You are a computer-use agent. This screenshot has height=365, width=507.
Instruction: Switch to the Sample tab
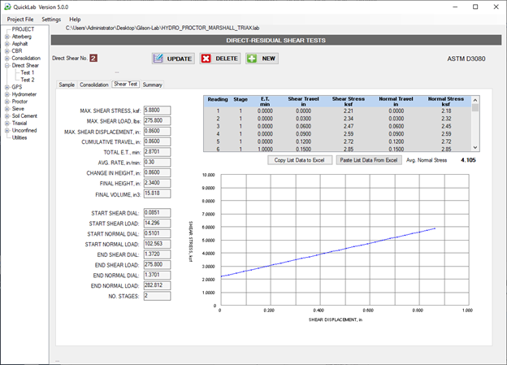pos(67,85)
